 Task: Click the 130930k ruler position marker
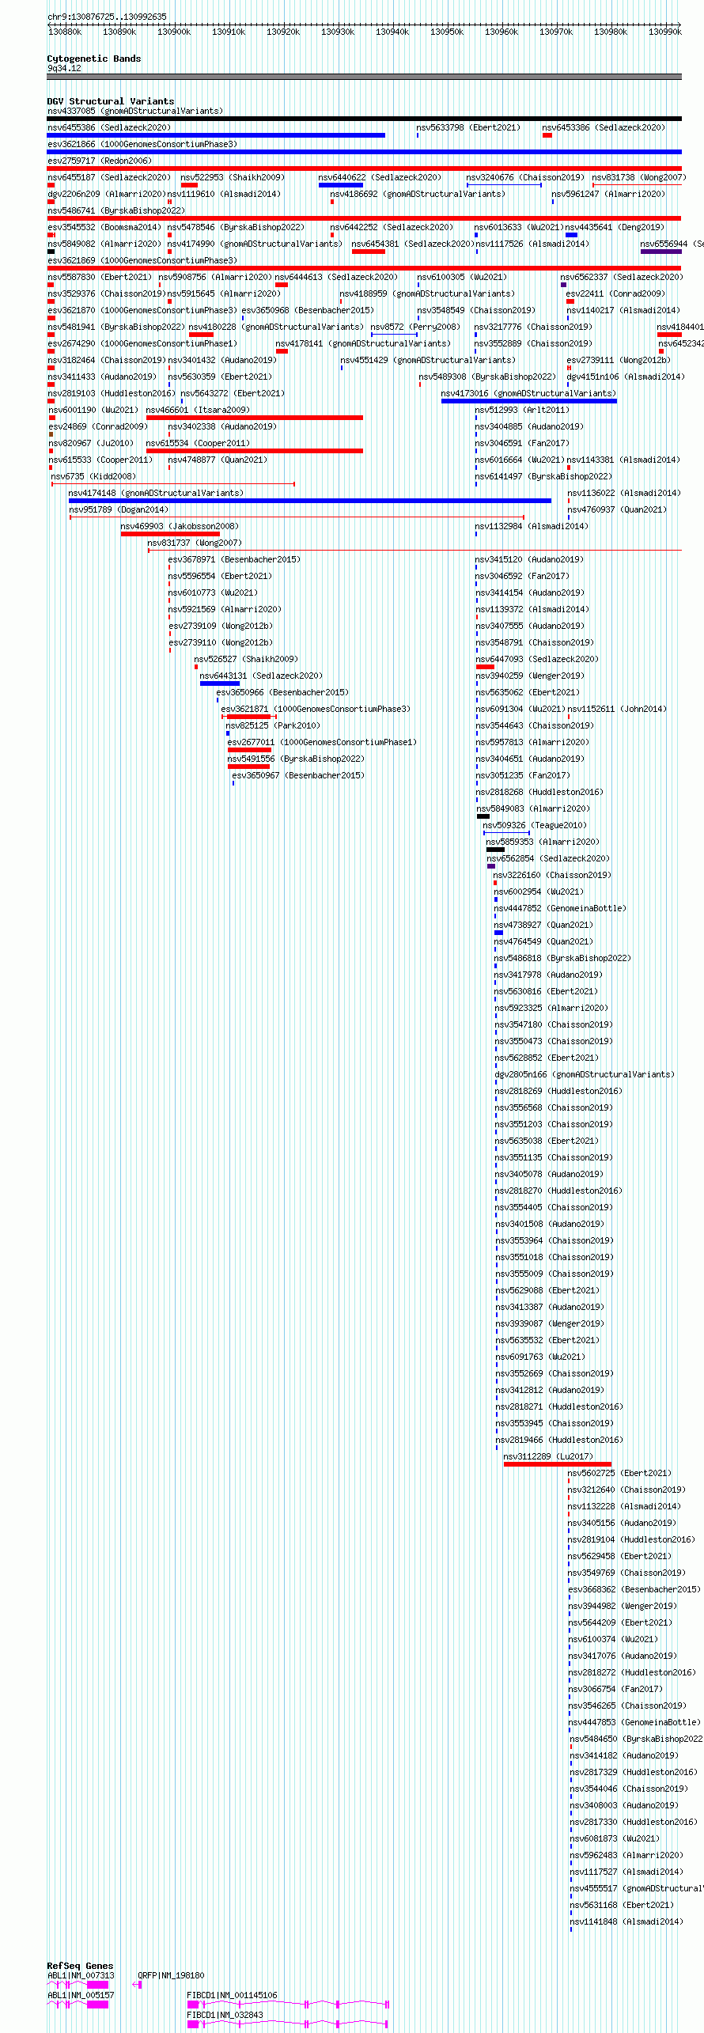[x=338, y=32]
